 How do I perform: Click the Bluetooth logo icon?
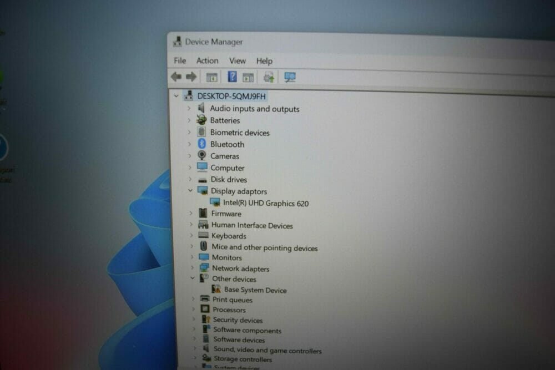coord(202,144)
